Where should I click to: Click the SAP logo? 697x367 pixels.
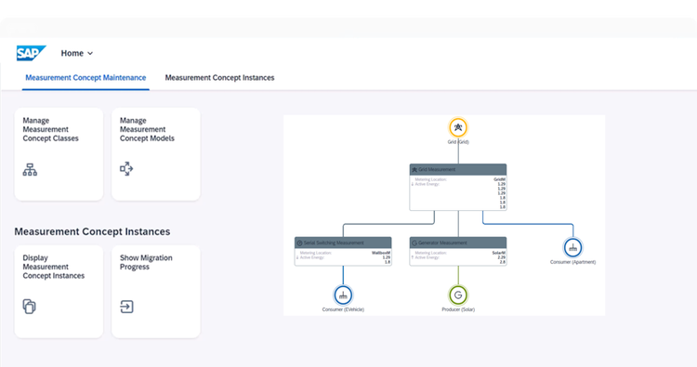click(x=31, y=53)
